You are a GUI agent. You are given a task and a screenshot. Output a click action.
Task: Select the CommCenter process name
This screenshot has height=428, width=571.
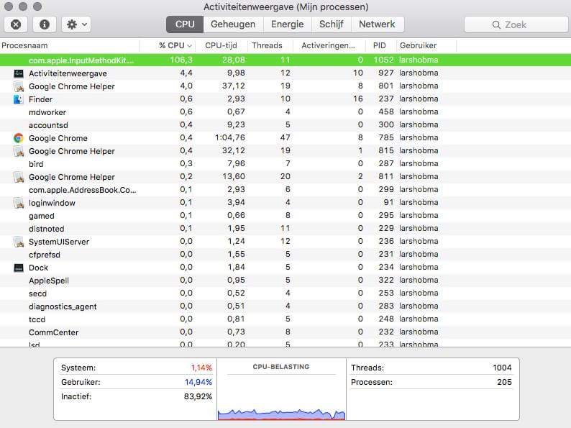point(53,332)
